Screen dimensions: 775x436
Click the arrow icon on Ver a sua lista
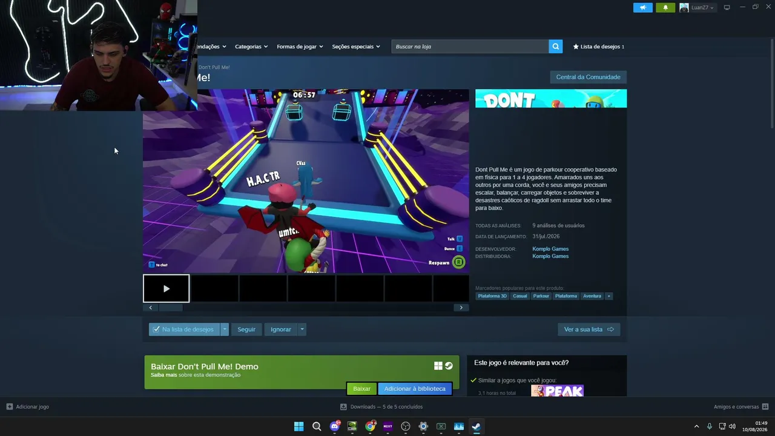[610, 329]
